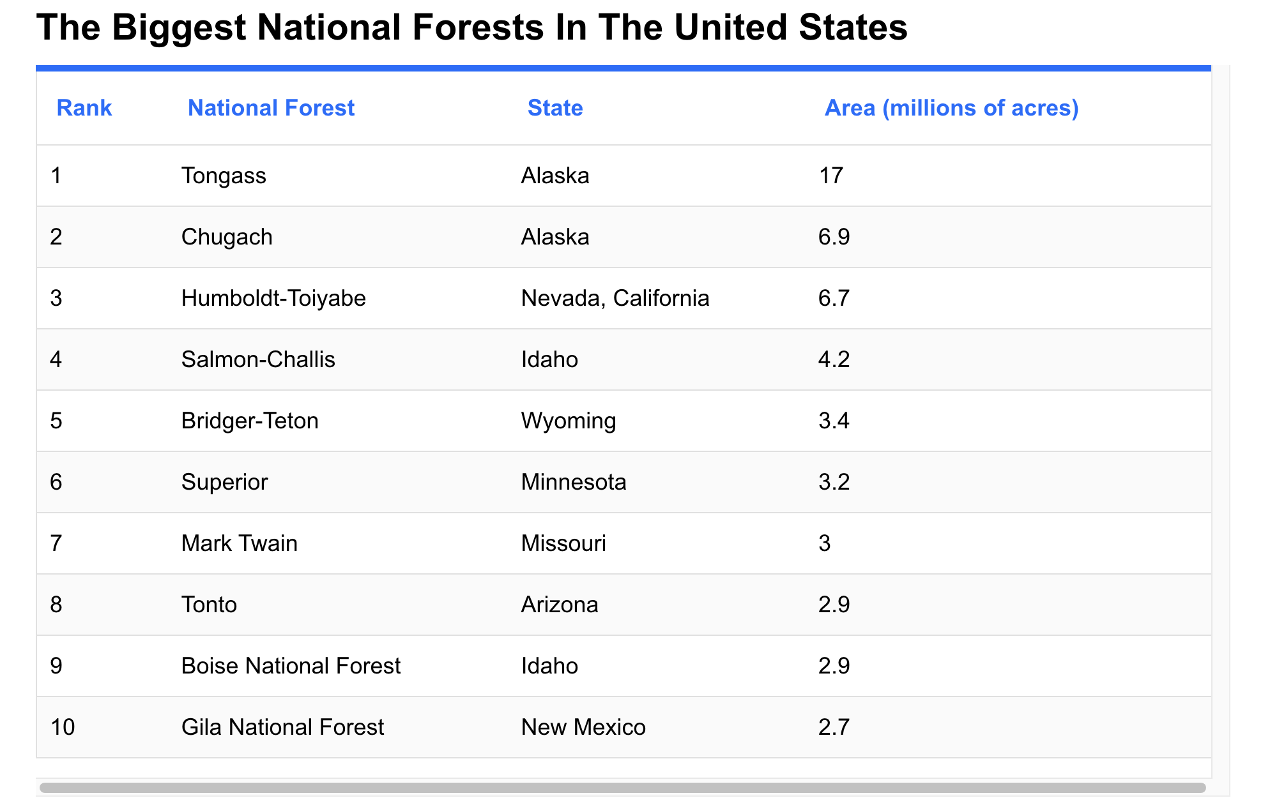
Task: Click the Mark Twain forest cell
Action: [240, 543]
